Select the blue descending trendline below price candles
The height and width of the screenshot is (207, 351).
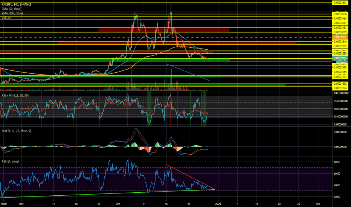point(188,72)
